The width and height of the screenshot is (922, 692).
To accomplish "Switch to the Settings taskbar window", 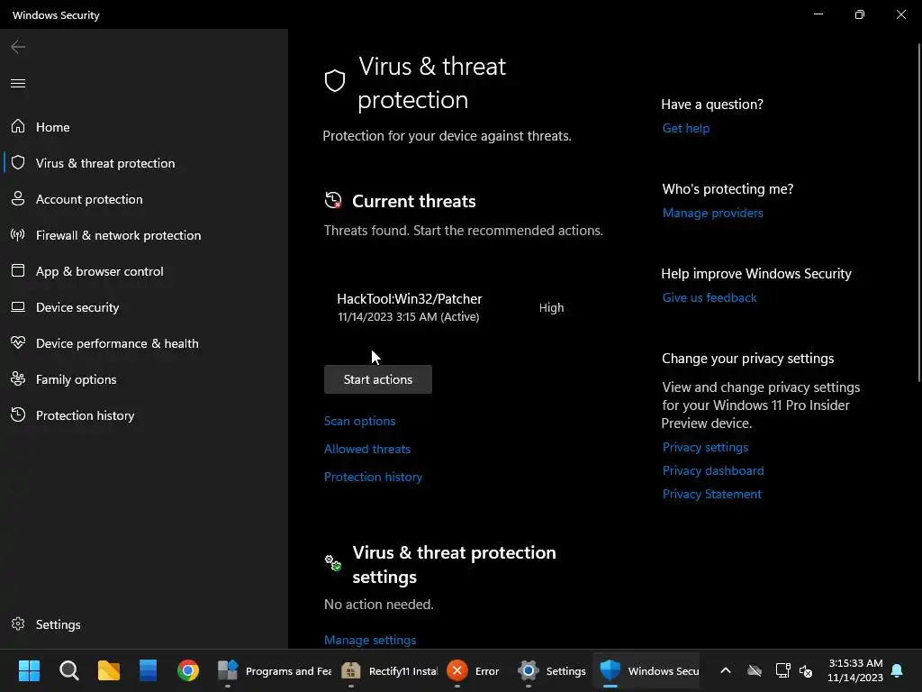I will (x=552, y=670).
